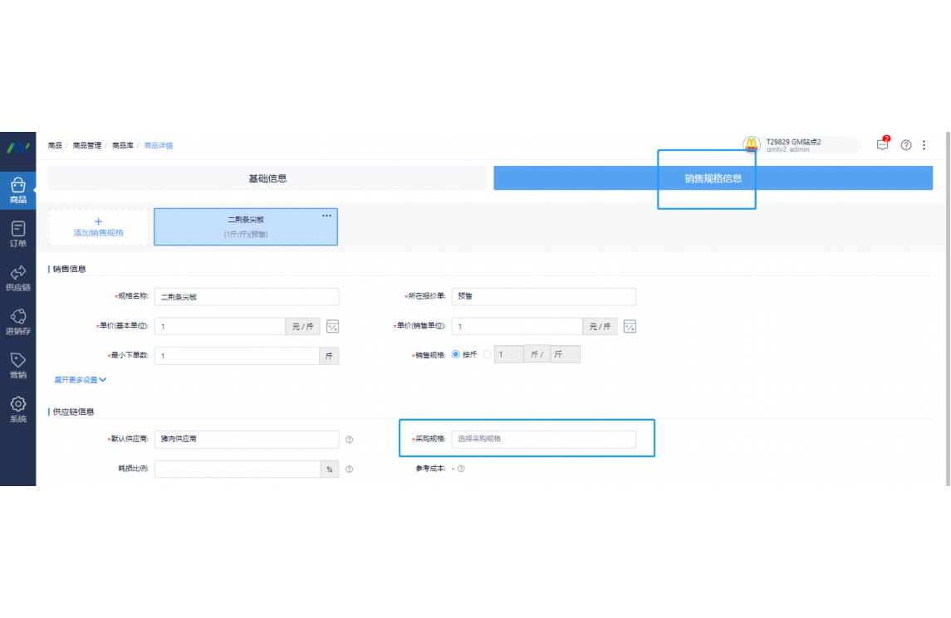Click price calculator icon beside 单价(基本单位)
This screenshot has width=951, height=618.
[x=332, y=327]
